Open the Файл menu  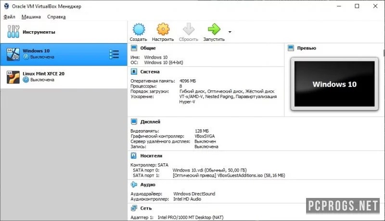coord(9,17)
